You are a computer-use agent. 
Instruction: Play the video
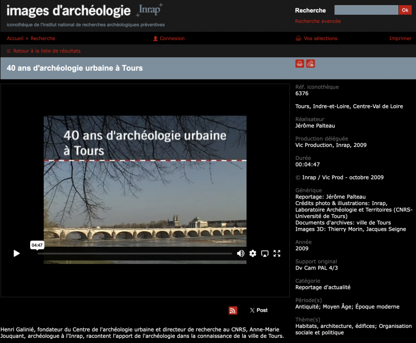point(17,253)
